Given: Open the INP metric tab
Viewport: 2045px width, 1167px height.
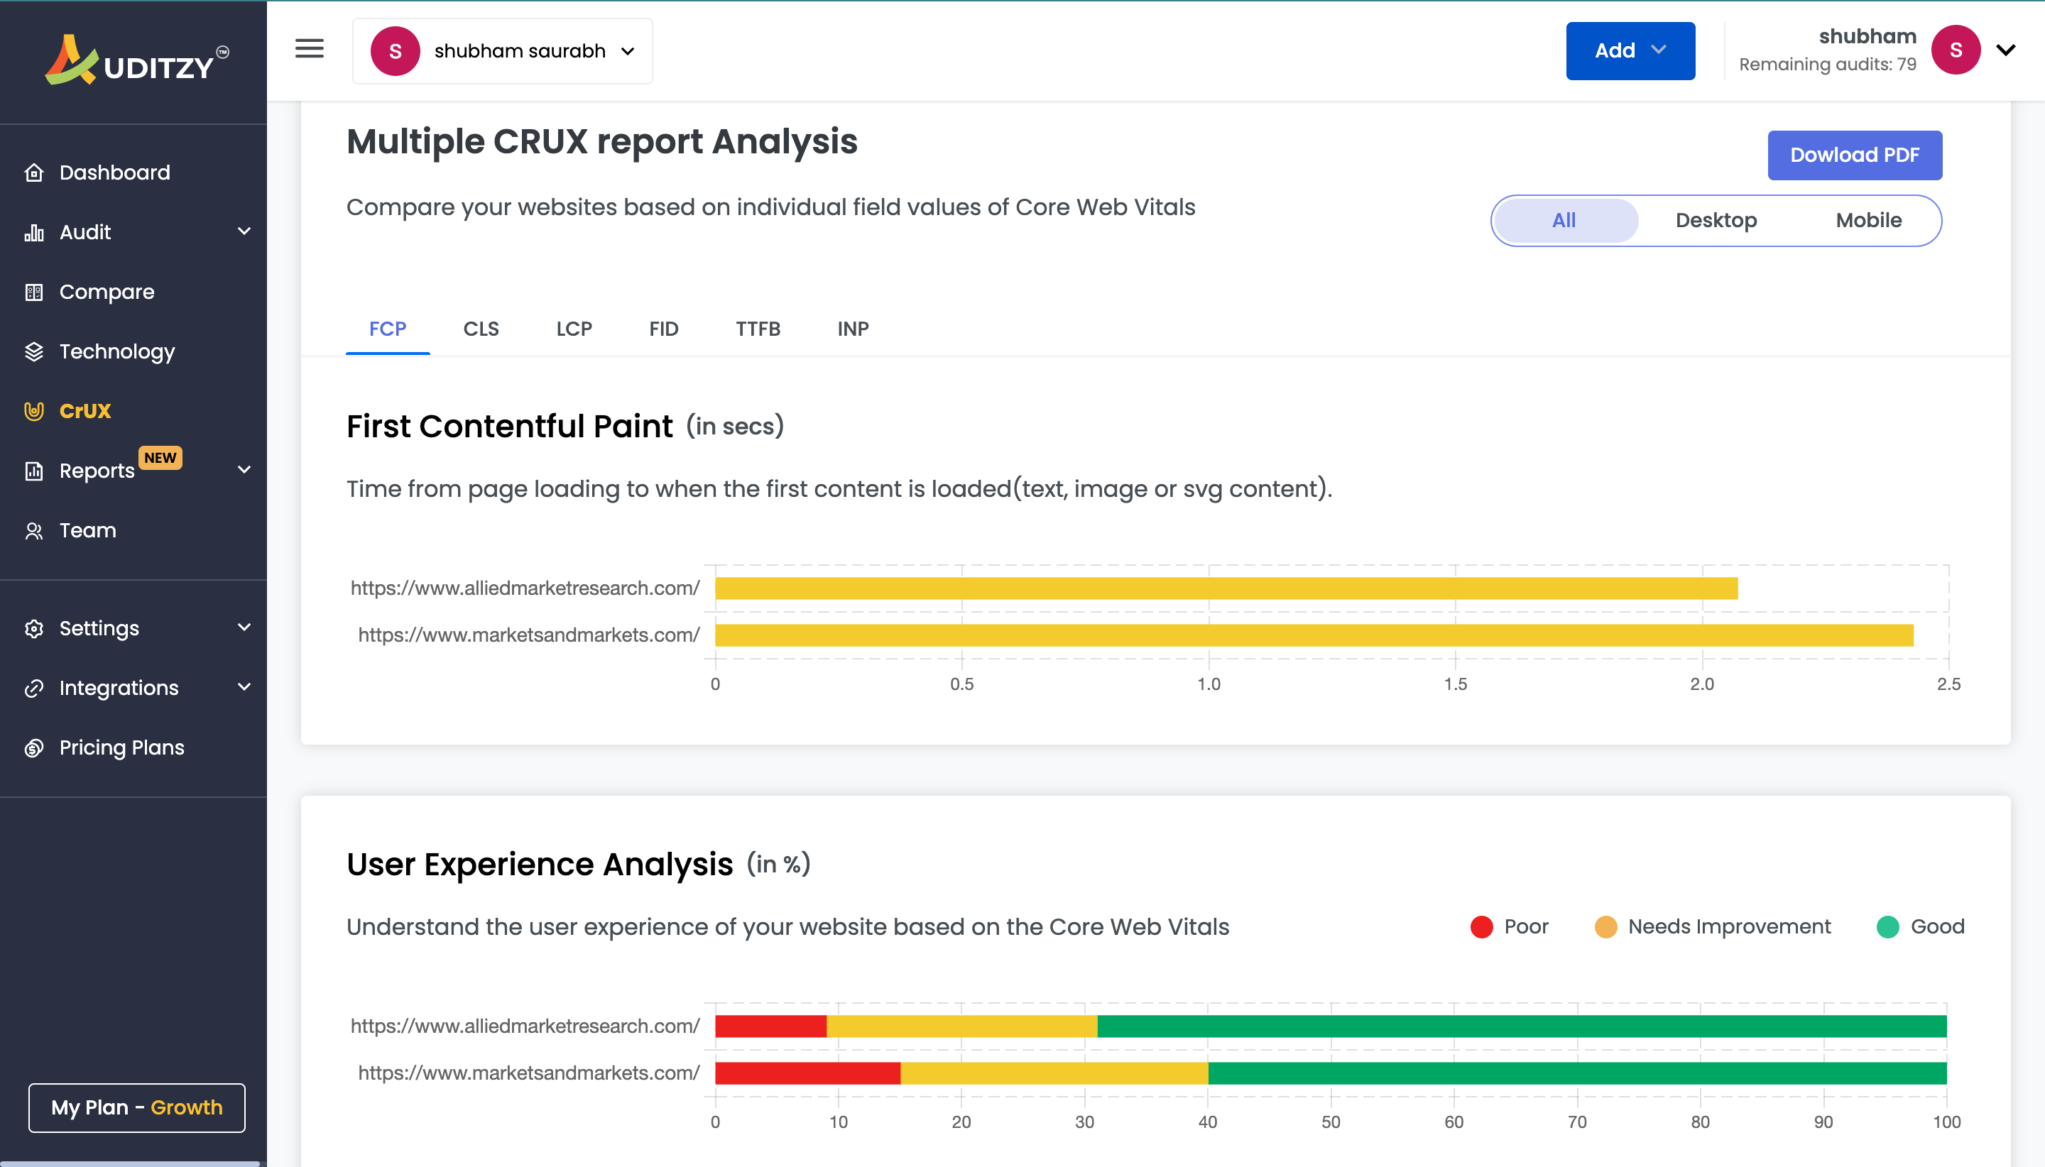Looking at the screenshot, I should click(852, 329).
